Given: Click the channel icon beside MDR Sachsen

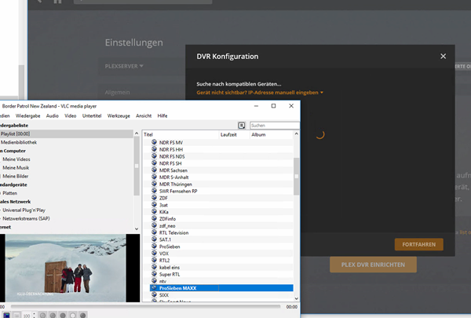Looking at the screenshot, I should 154,170.
